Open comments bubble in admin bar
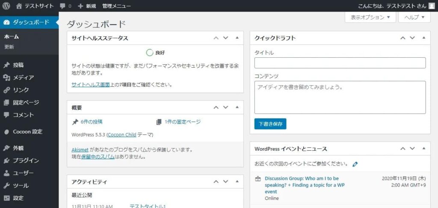 coord(63,6)
